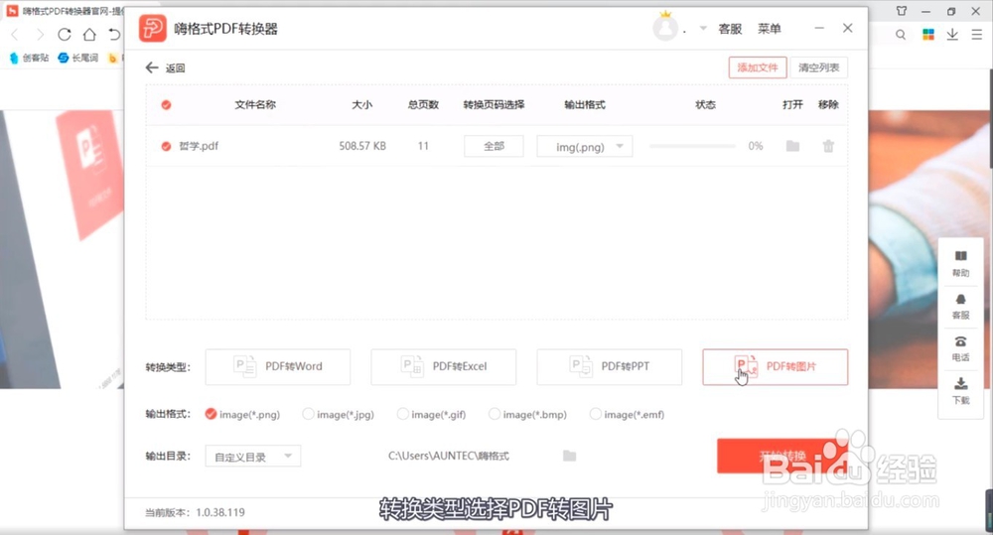The height and width of the screenshot is (535, 993).
Task: Choose image(*.emf) output format
Action: point(595,414)
